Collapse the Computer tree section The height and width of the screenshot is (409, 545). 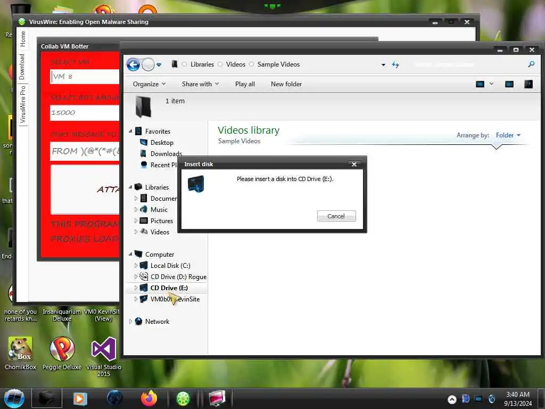click(x=130, y=254)
